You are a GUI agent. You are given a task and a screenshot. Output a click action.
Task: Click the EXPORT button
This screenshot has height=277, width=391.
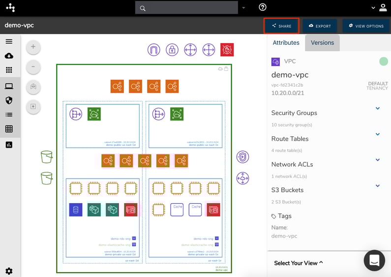[320, 26]
